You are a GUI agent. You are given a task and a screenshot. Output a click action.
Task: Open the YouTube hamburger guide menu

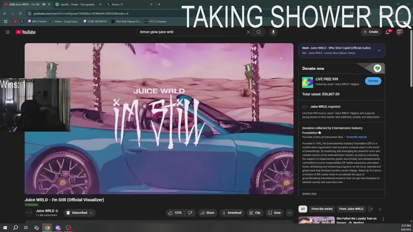(8, 32)
